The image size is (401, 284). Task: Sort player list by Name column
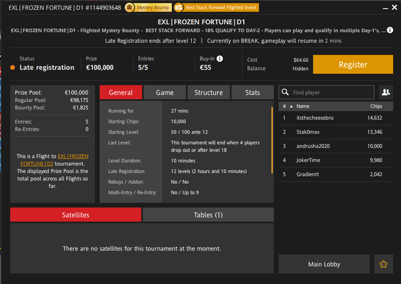pyautogui.click(x=303, y=107)
